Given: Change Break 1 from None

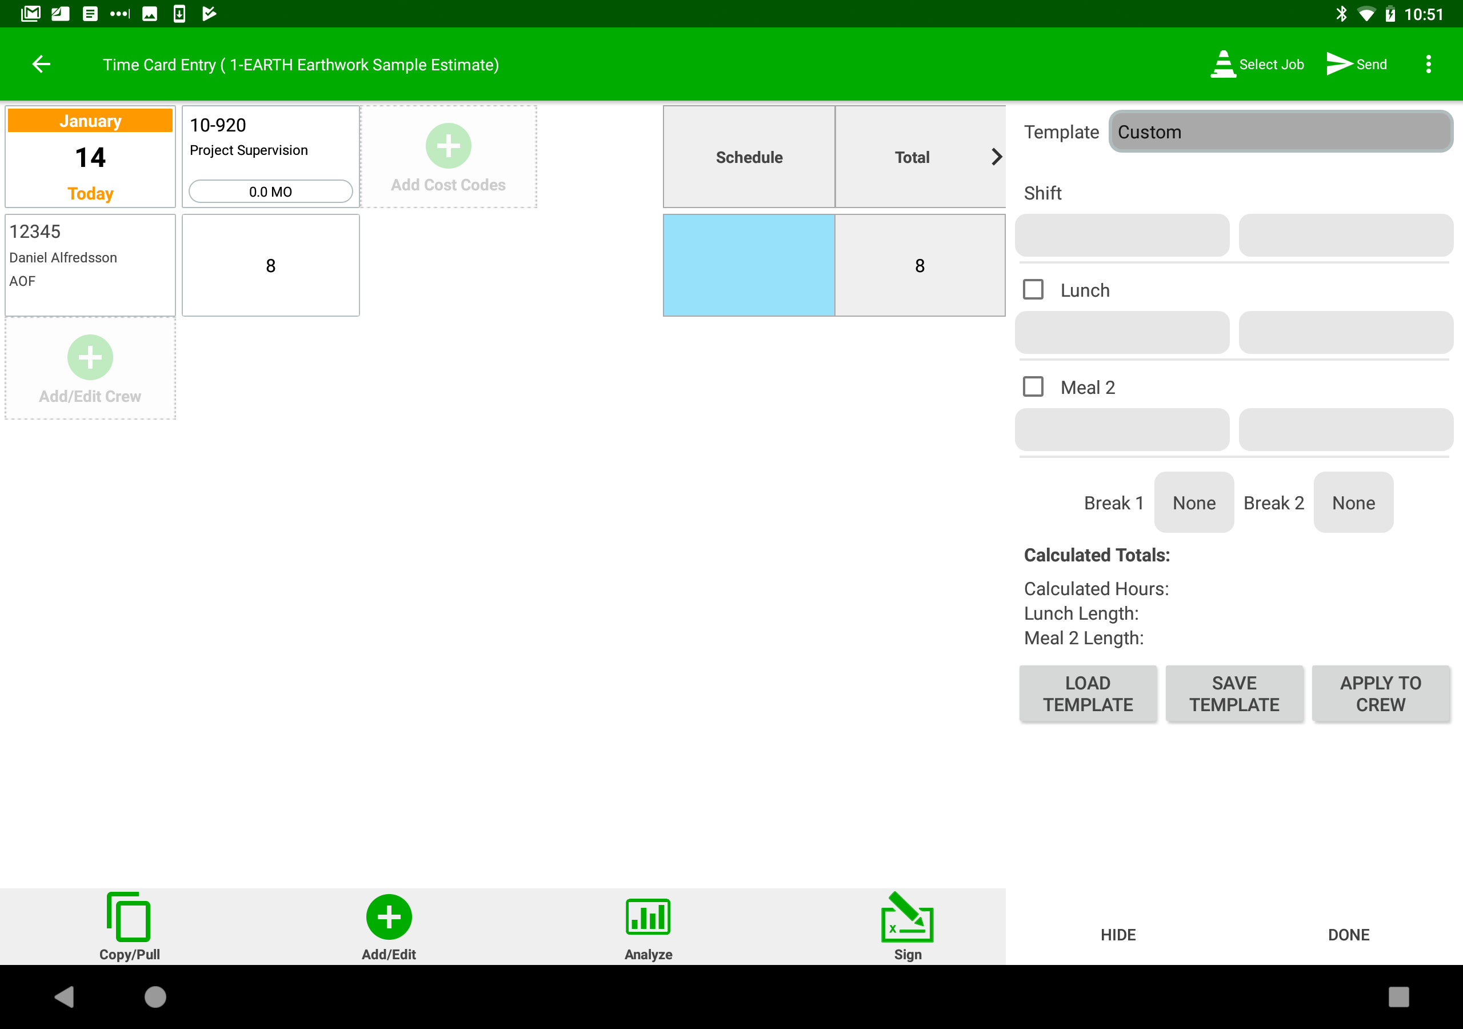Looking at the screenshot, I should (x=1193, y=502).
